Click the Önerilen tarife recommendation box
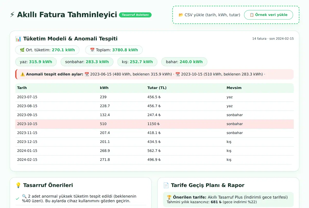Viewport: 309px width, 208px height. click(228, 199)
